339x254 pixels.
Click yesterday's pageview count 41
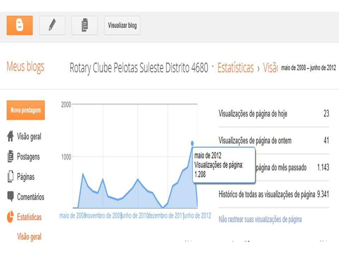326,140
